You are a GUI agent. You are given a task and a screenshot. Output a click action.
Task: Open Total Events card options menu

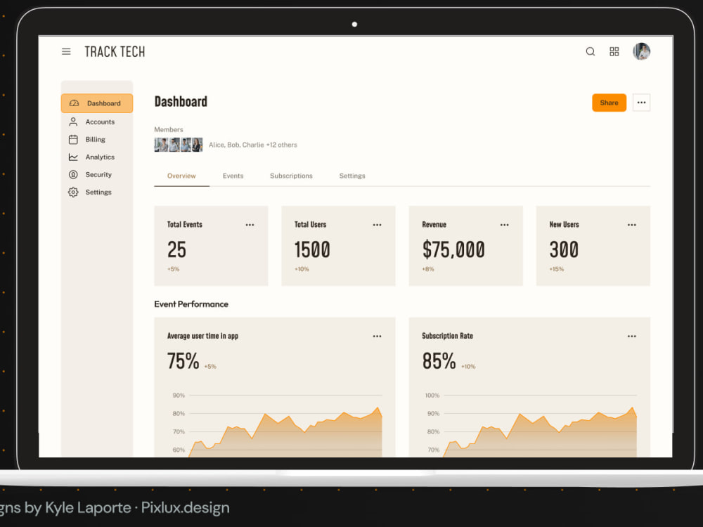(x=250, y=225)
